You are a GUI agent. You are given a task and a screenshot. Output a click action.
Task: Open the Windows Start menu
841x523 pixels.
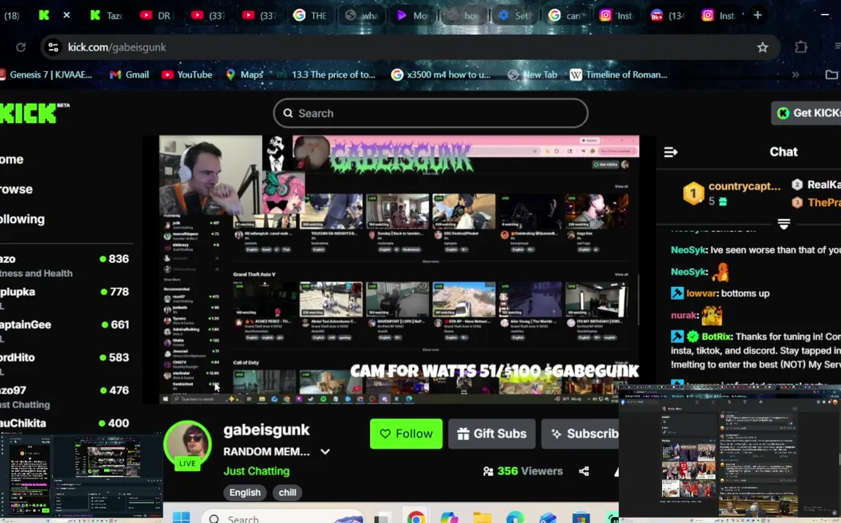[181, 518]
